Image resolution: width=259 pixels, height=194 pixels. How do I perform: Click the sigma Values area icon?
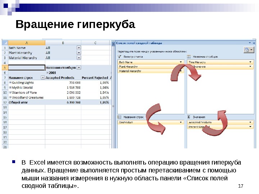tap(188, 117)
